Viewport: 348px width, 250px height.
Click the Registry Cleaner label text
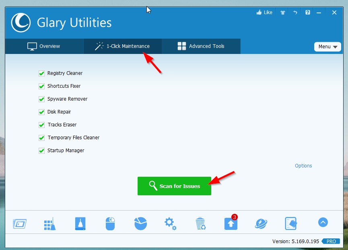65,73
